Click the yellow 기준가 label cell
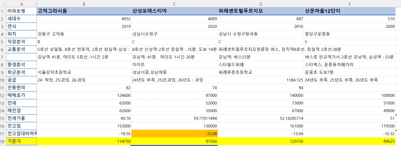This screenshot has height=146, width=401. point(21,141)
